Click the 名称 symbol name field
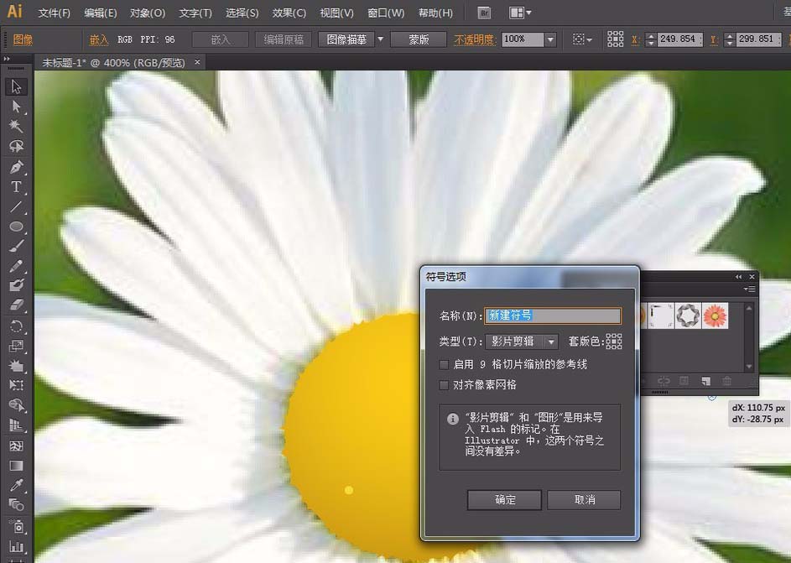 [553, 315]
